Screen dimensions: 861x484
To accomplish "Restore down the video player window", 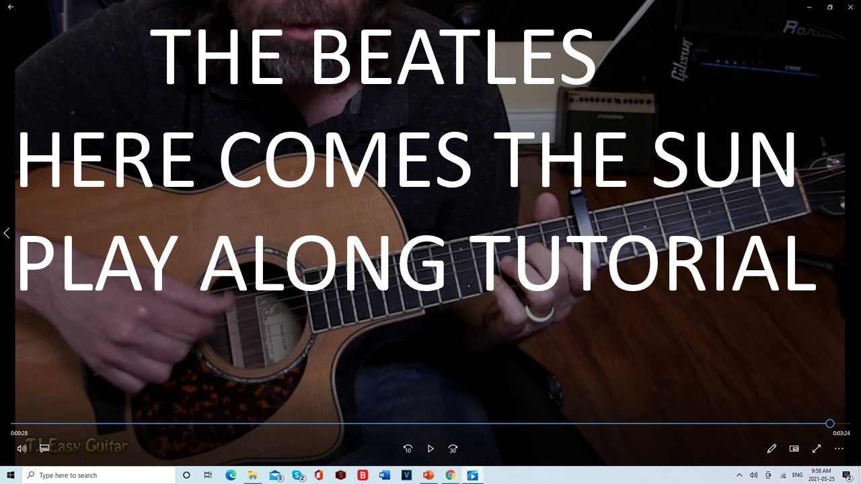I will (x=830, y=7).
